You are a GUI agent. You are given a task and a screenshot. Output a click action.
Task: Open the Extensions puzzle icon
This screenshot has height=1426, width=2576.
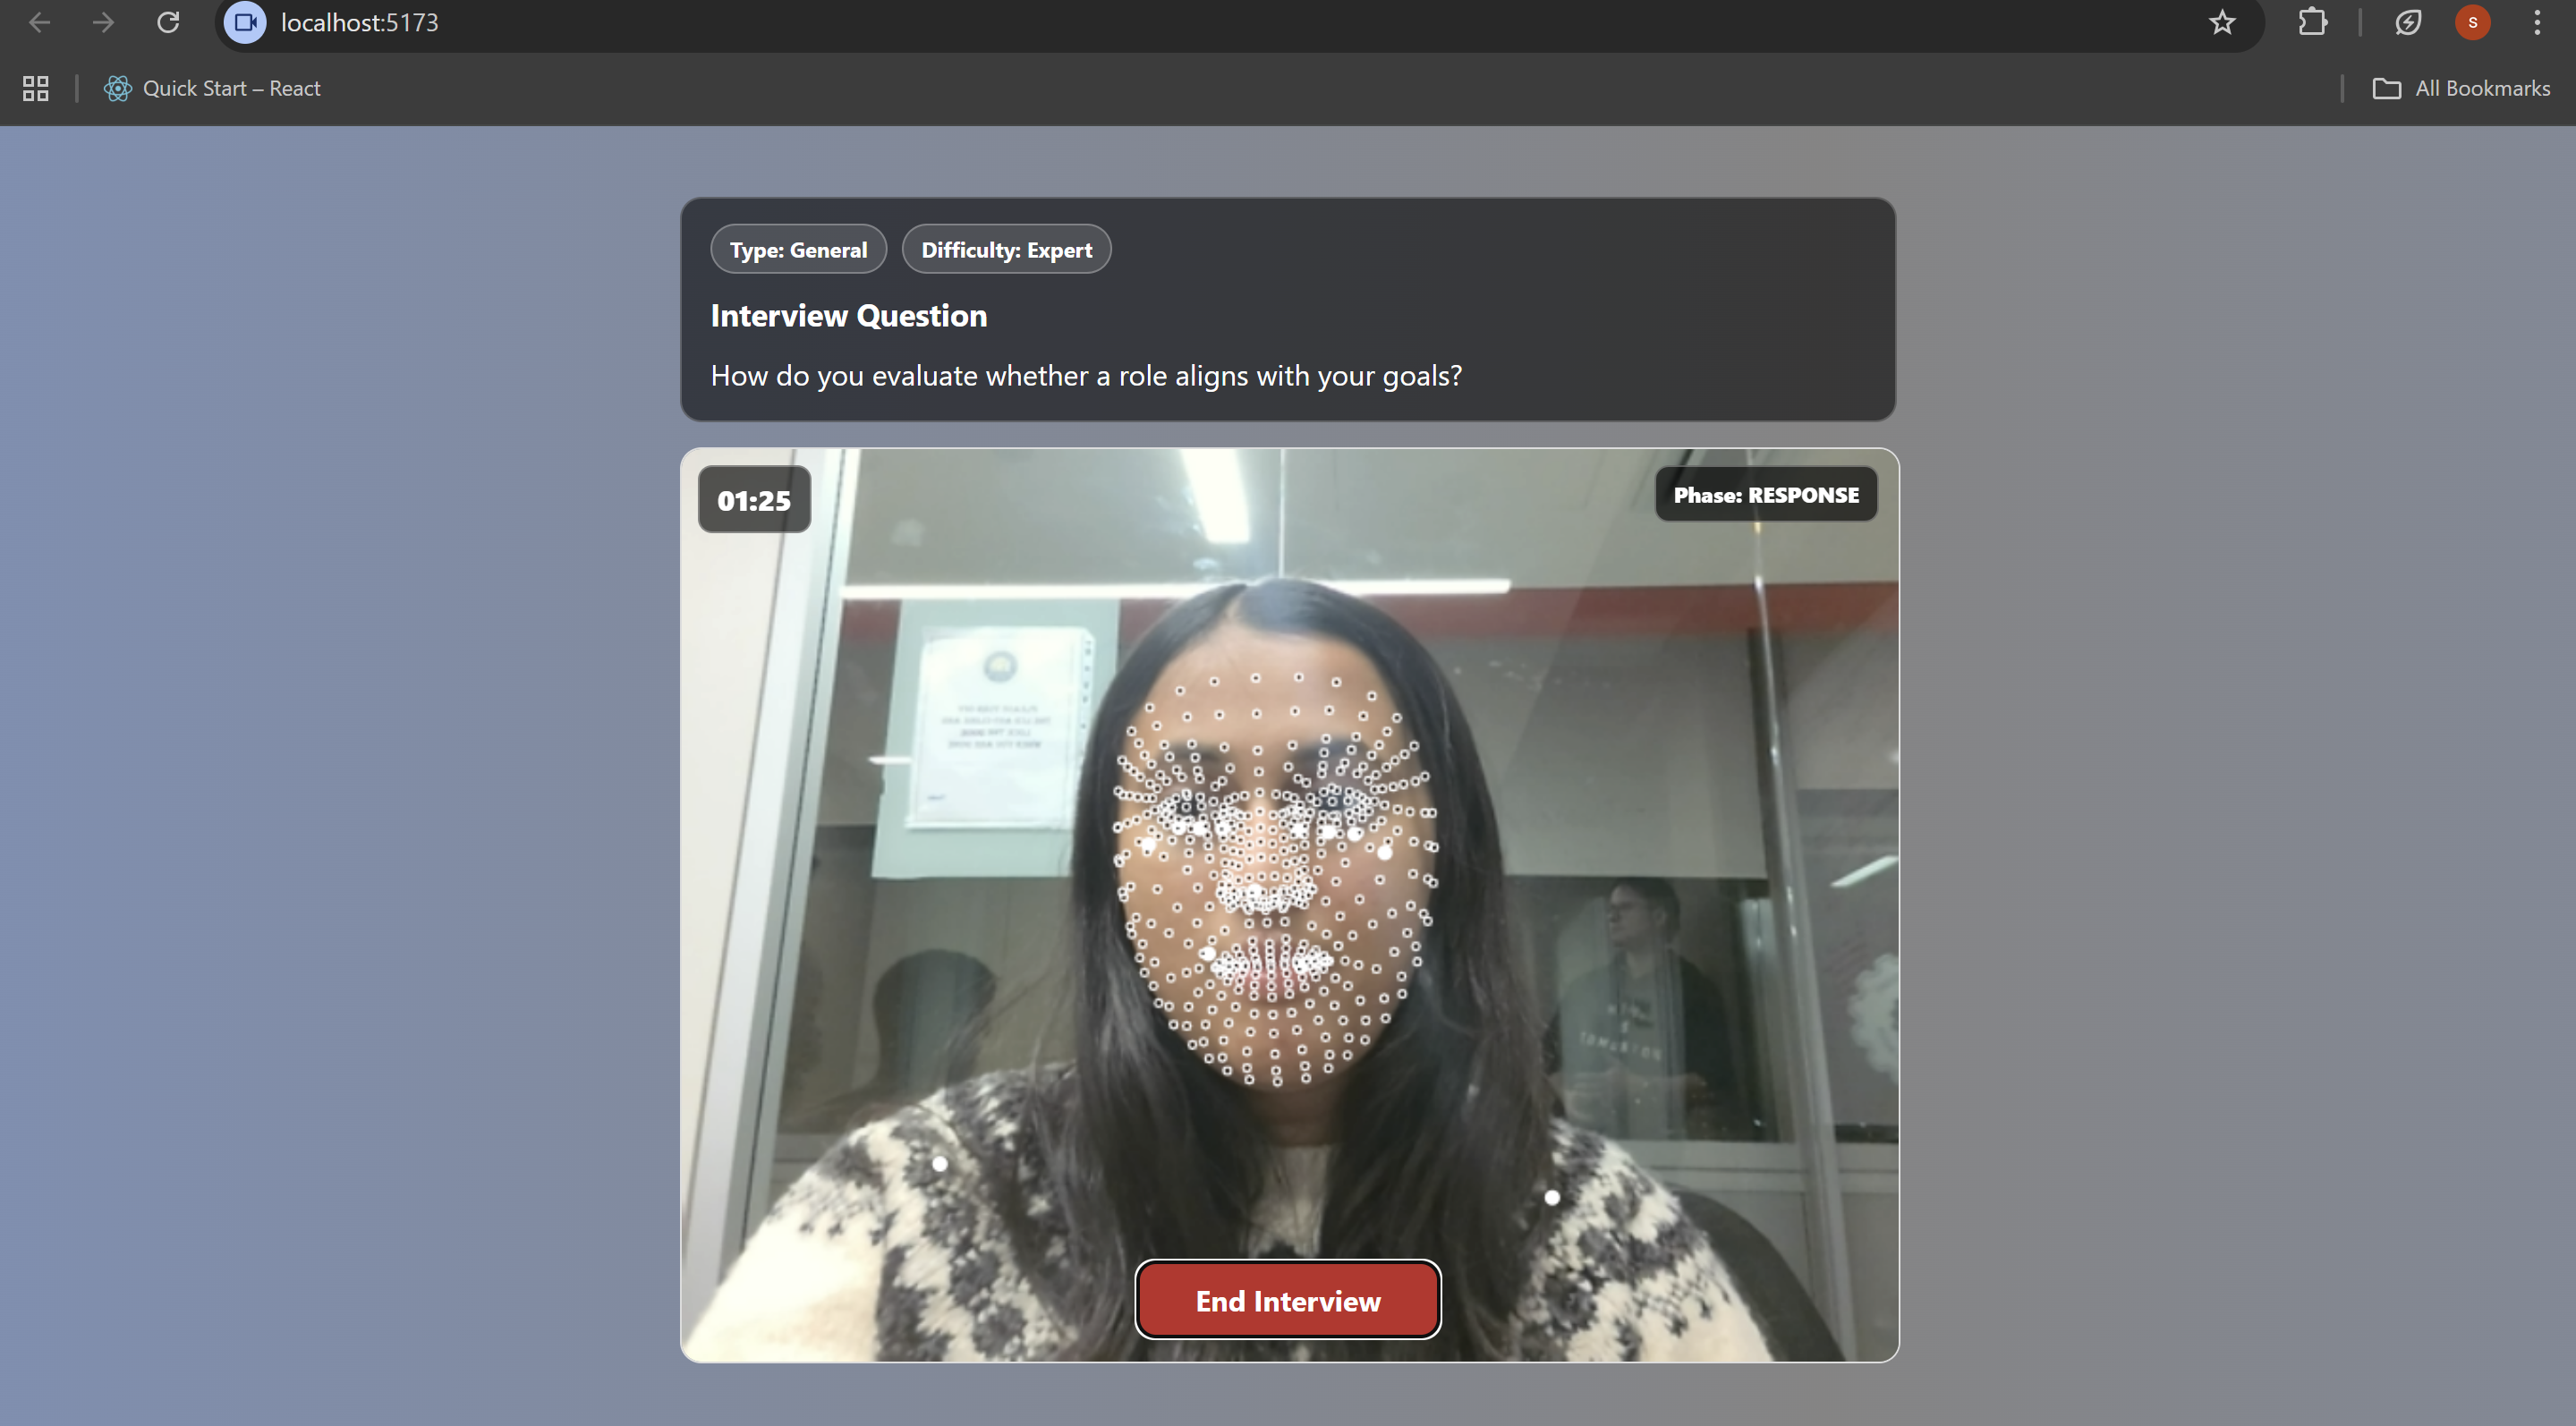click(2312, 22)
